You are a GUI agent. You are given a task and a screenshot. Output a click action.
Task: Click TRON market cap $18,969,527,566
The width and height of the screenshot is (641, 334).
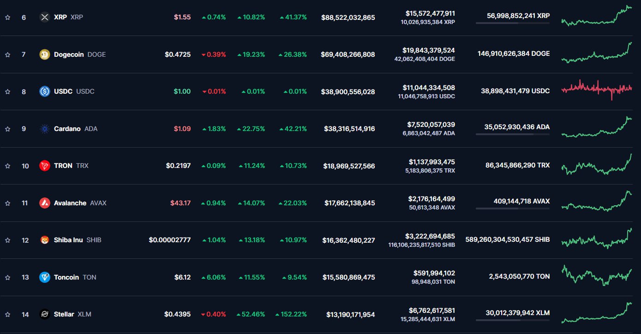pyautogui.click(x=350, y=166)
